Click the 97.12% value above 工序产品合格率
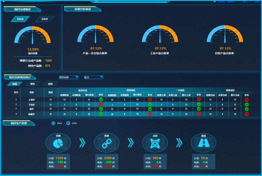 [160, 49]
